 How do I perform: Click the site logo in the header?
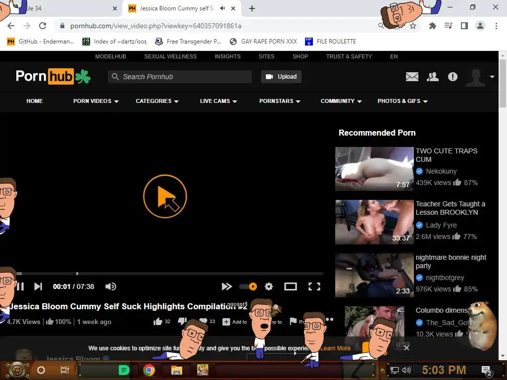point(53,77)
